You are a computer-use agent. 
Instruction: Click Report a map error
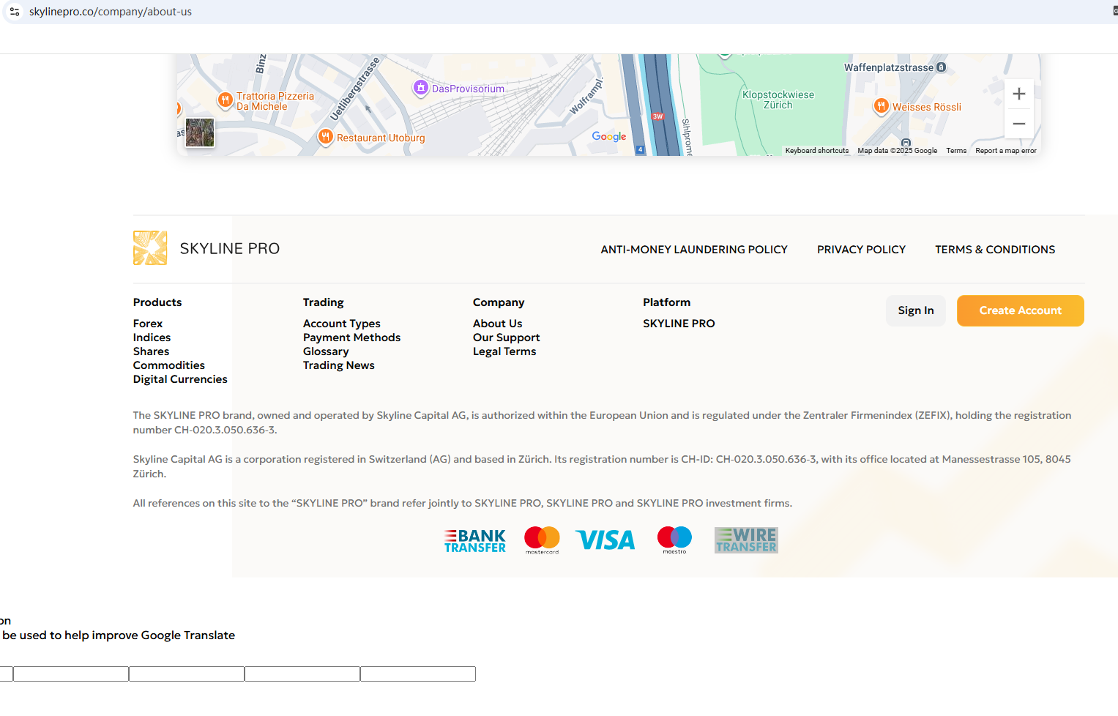point(1006,151)
